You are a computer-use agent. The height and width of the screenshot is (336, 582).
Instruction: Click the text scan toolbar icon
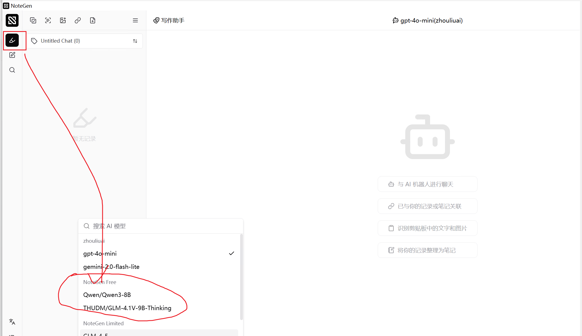coord(48,20)
